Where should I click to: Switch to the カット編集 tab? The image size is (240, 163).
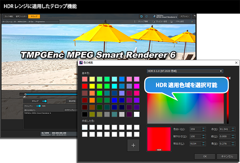tap(8, 16)
